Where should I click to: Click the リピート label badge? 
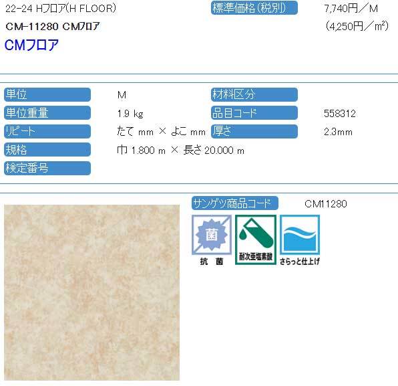coord(47,131)
